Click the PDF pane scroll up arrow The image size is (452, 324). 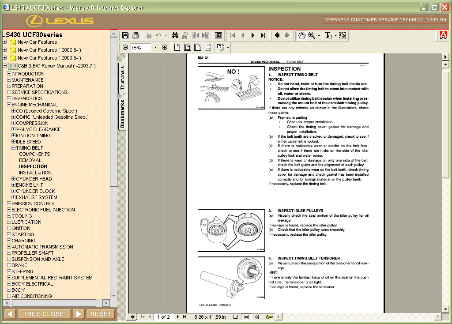(445, 64)
